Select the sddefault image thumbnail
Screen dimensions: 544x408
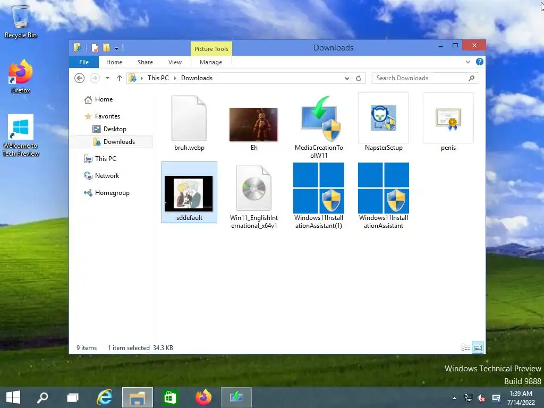pyautogui.click(x=189, y=192)
